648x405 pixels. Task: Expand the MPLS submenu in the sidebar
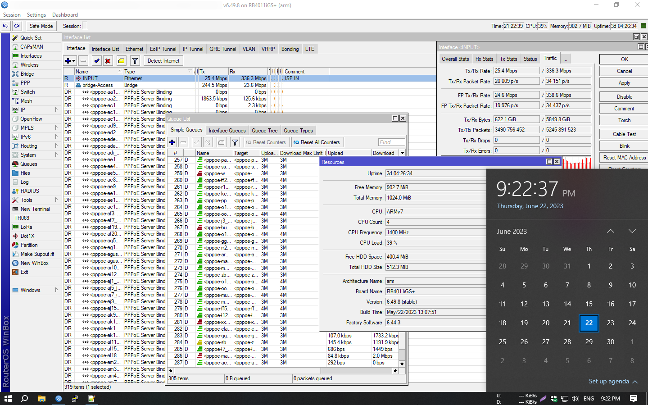[56, 128]
